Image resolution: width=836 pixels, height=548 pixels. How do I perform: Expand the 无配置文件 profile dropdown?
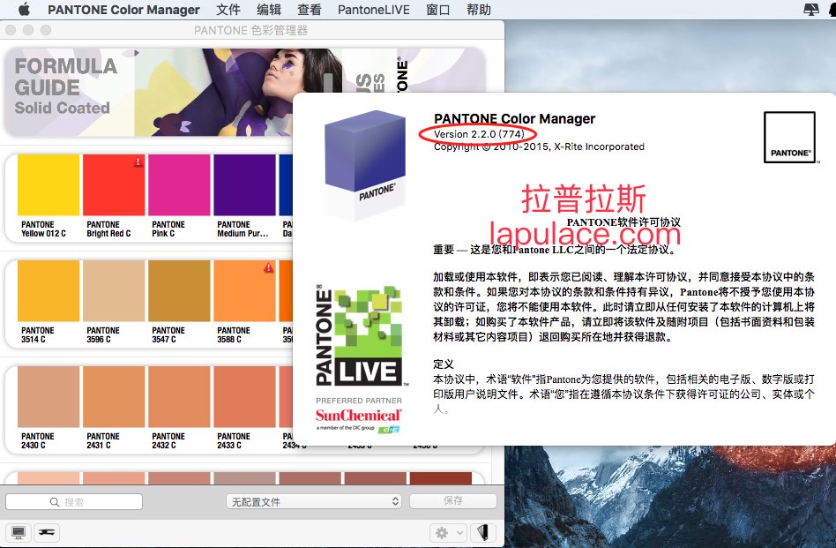315,501
